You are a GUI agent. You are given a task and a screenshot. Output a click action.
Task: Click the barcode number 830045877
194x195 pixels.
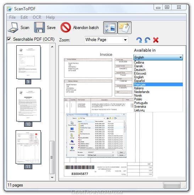(x=80, y=174)
